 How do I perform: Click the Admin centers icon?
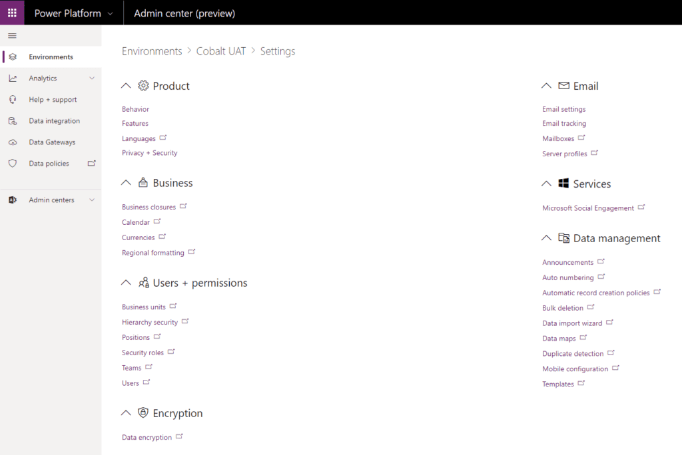coord(13,200)
